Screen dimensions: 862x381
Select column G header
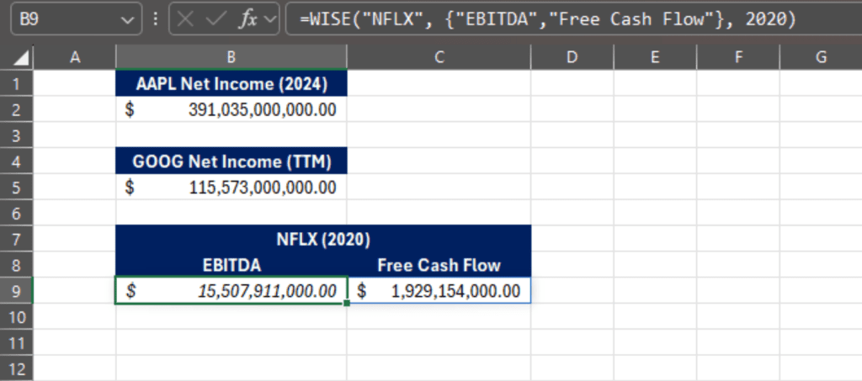click(820, 57)
